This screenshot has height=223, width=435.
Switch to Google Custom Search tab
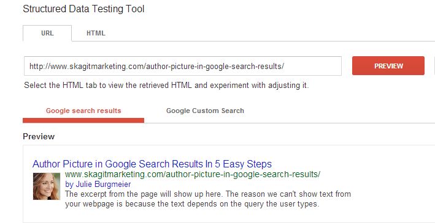[x=205, y=111]
